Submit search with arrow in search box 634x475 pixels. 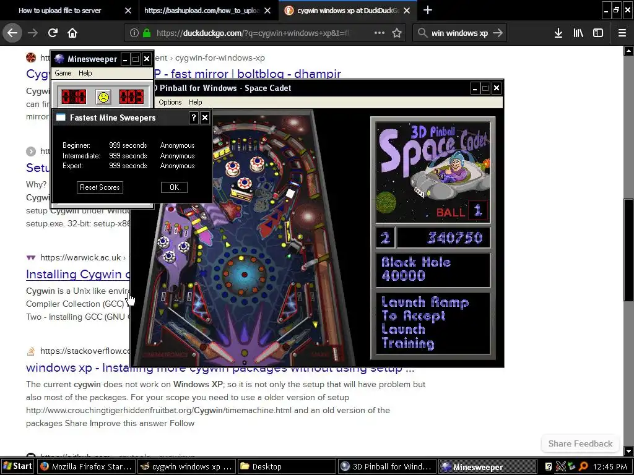[x=498, y=33]
